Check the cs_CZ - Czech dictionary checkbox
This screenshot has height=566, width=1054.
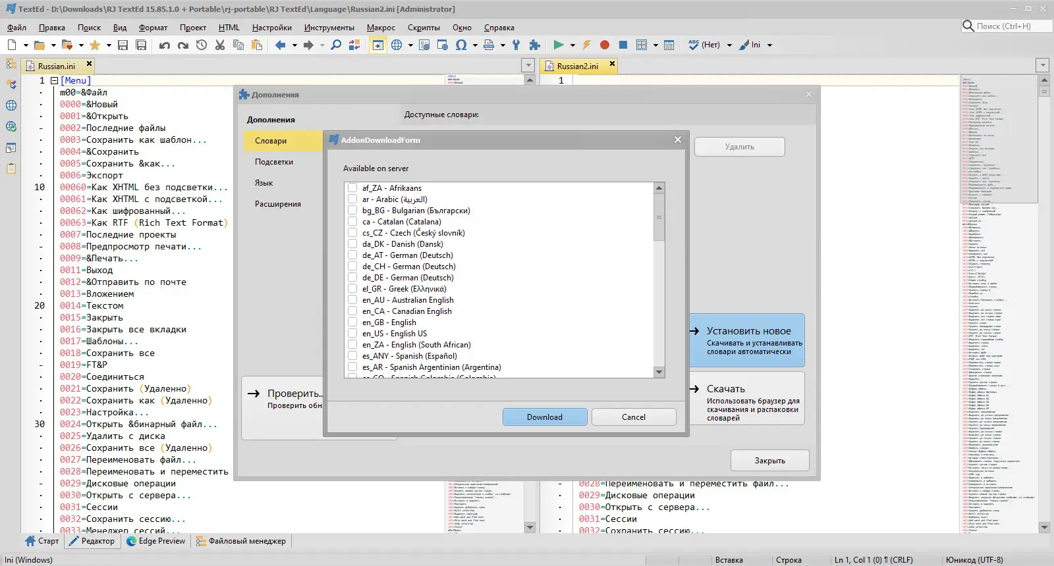(x=352, y=232)
